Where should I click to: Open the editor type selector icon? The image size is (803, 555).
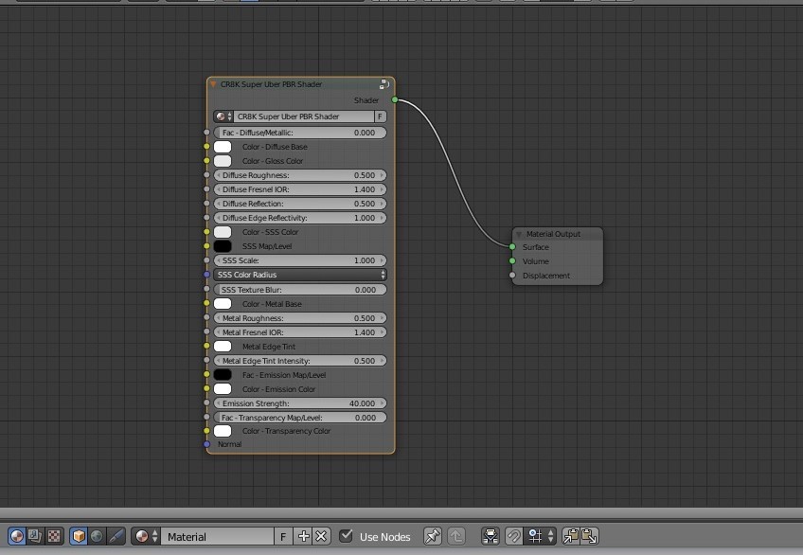pyautogui.click(x=14, y=536)
